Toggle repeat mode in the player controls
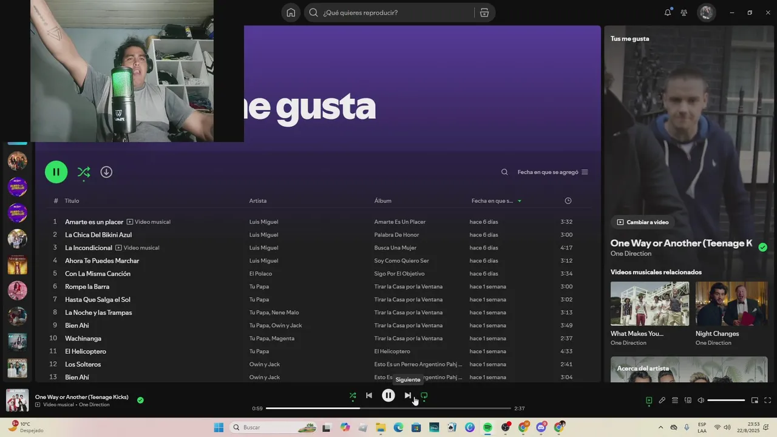The height and width of the screenshot is (437, 777). pyautogui.click(x=424, y=396)
